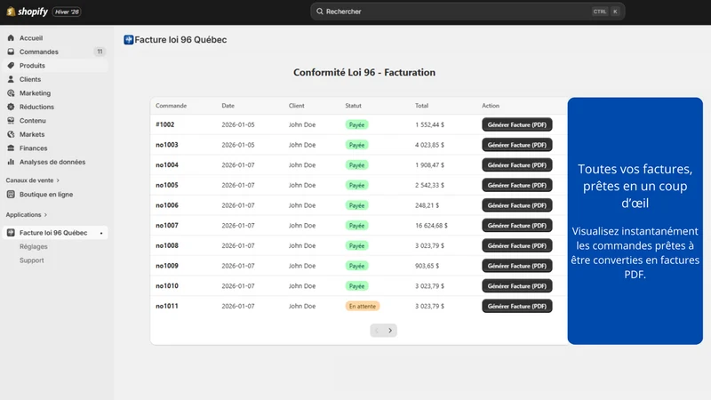Expand Applications chevron
The width and height of the screenshot is (711, 400).
[46, 215]
